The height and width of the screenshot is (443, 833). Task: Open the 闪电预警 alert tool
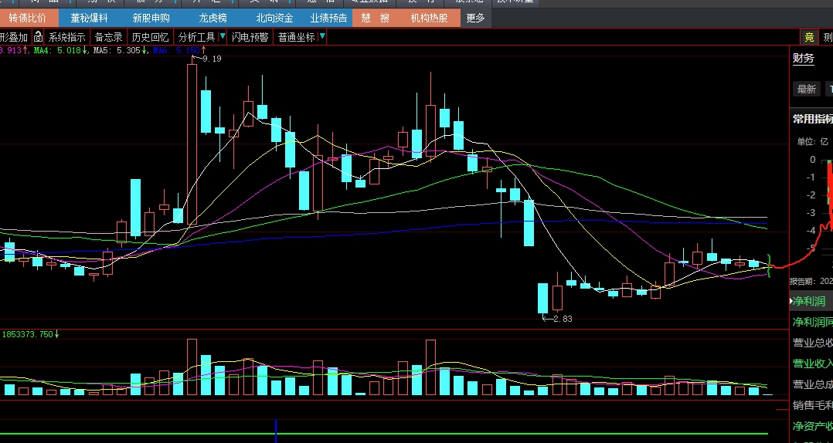click(250, 37)
